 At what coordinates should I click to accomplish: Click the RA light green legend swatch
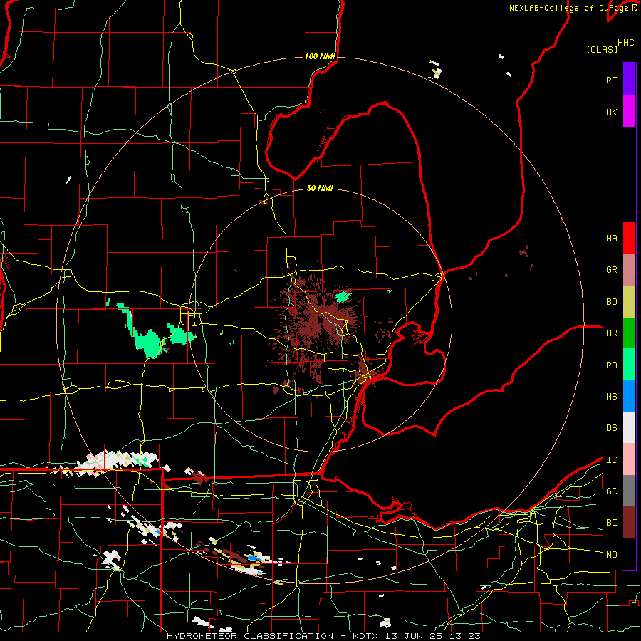(629, 365)
